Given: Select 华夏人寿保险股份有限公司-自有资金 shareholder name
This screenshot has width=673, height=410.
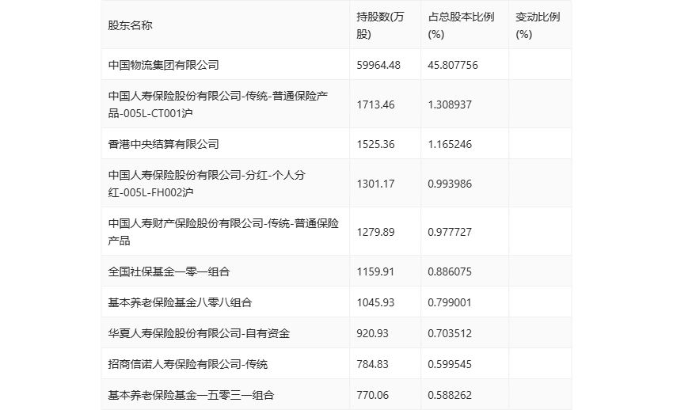Looking at the screenshot, I should (x=199, y=333).
